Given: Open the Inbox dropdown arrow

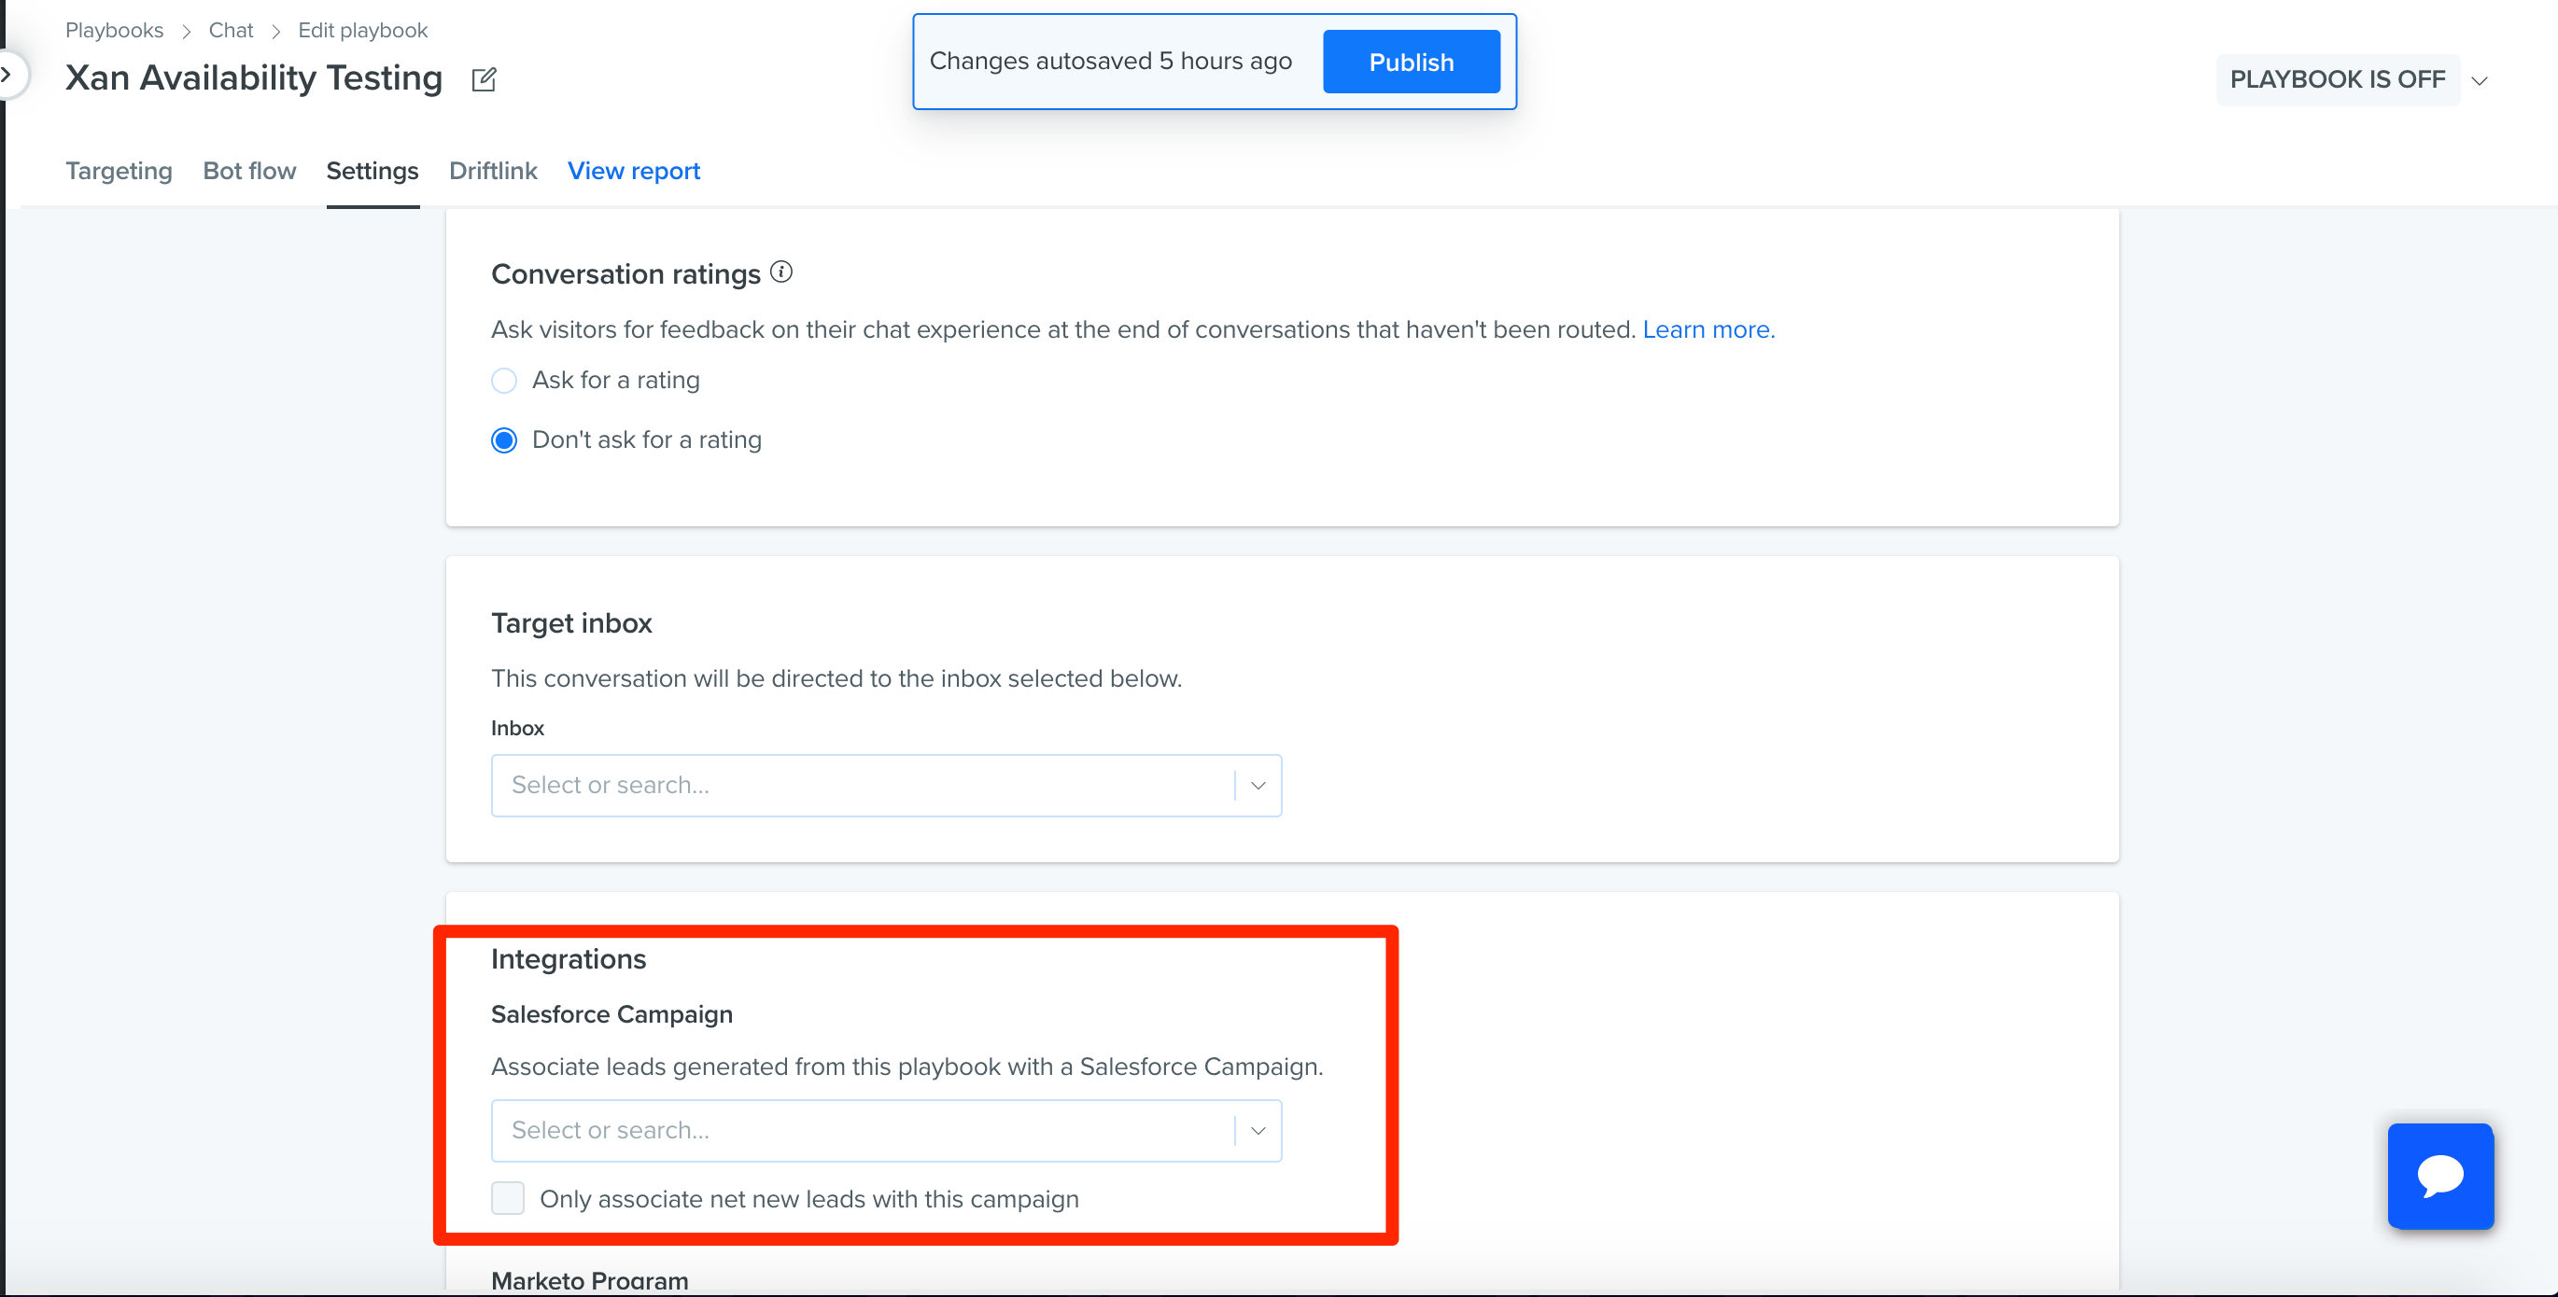Looking at the screenshot, I should tap(1258, 786).
